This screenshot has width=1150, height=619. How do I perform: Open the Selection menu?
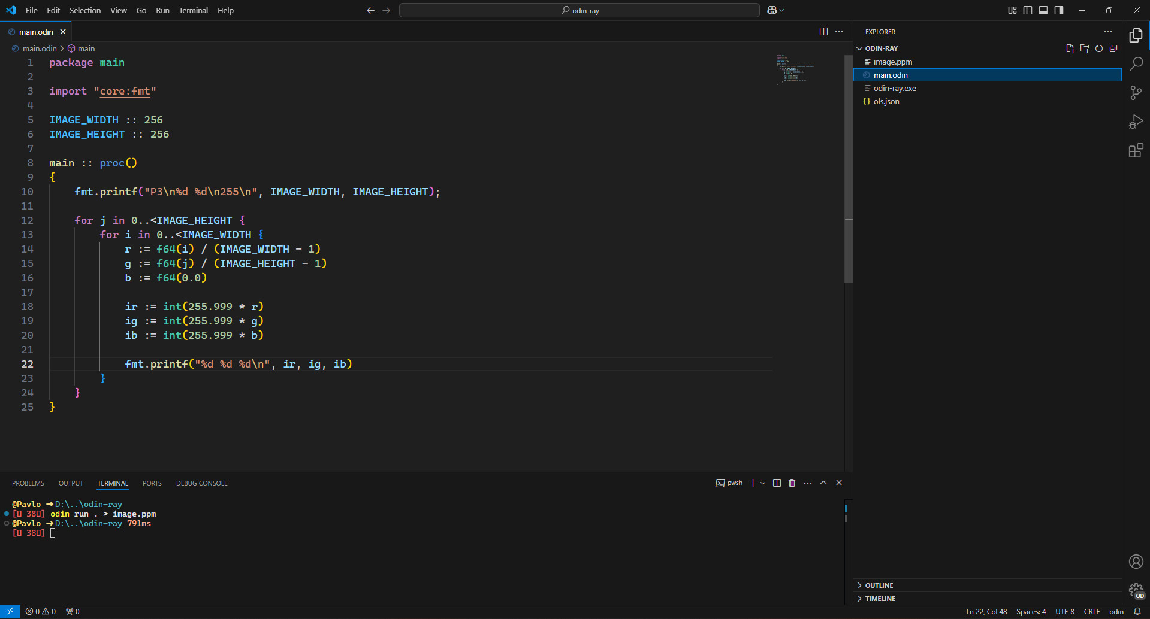click(85, 10)
